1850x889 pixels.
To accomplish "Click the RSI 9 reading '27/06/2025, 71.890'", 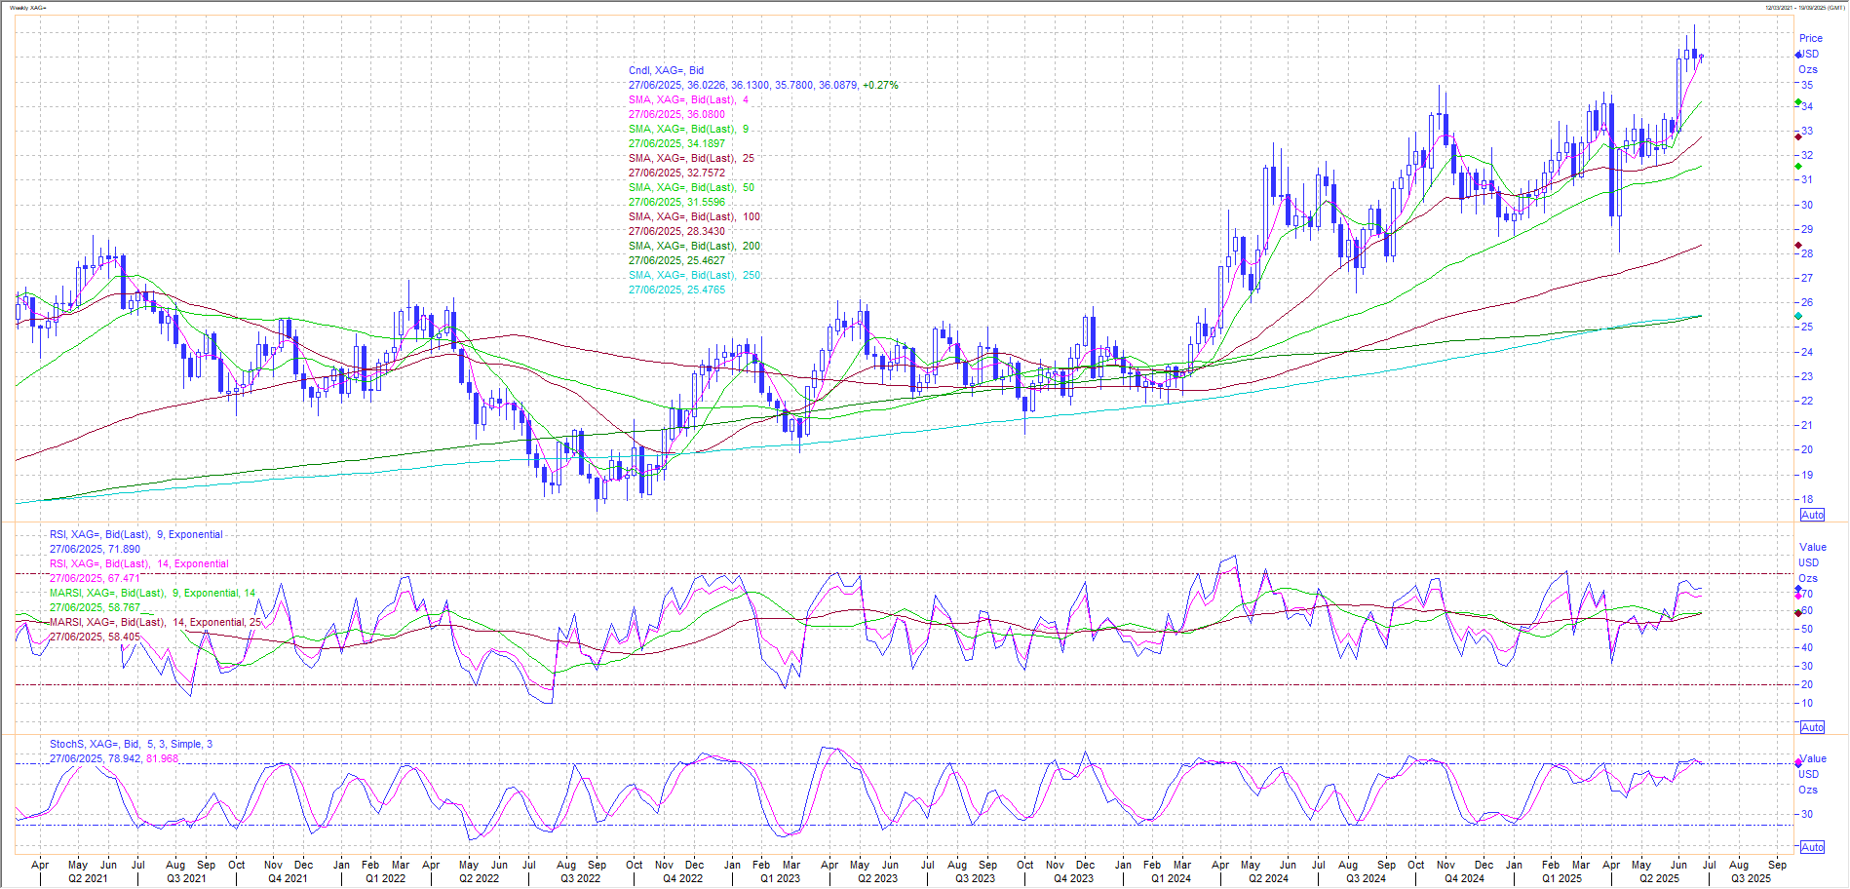I will tap(96, 549).
